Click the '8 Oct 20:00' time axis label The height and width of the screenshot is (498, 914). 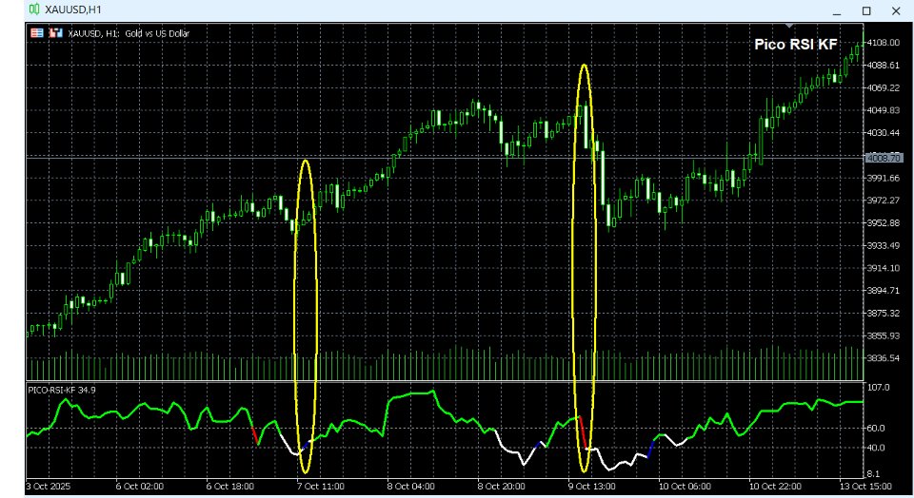[502, 487]
